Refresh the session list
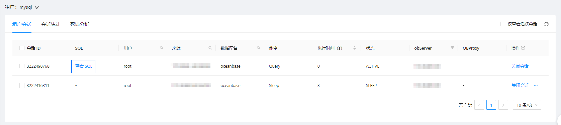 pyautogui.click(x=546, y=24)
